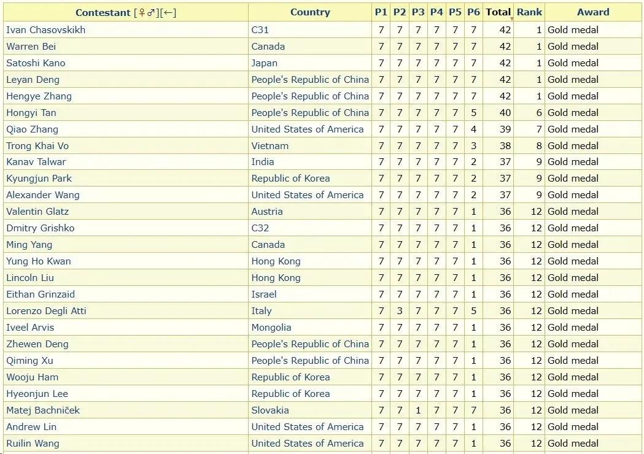Open Iveel Arvis's contestant page
Image resolution: width=644 pixels, height=454 pixels.
coord(30,328)
